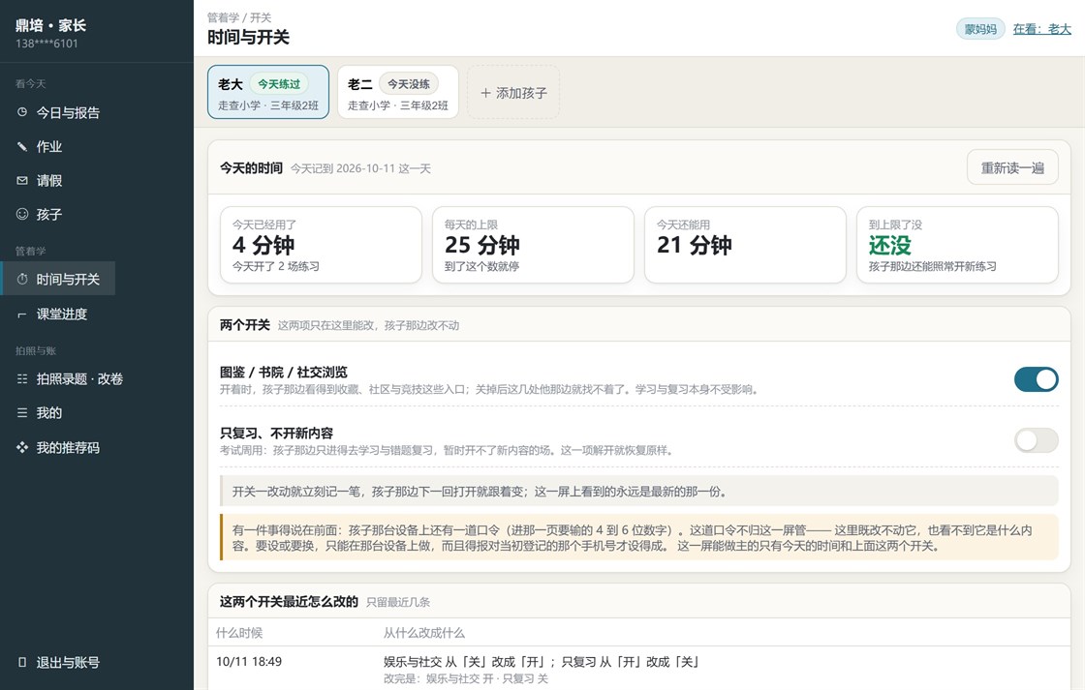Click the 10/11 18:49 log time cell
This screenshot has width=1085, height=690.
click(249, 662)
